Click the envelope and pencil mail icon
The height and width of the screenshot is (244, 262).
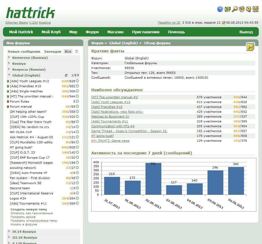click(256, 9)
